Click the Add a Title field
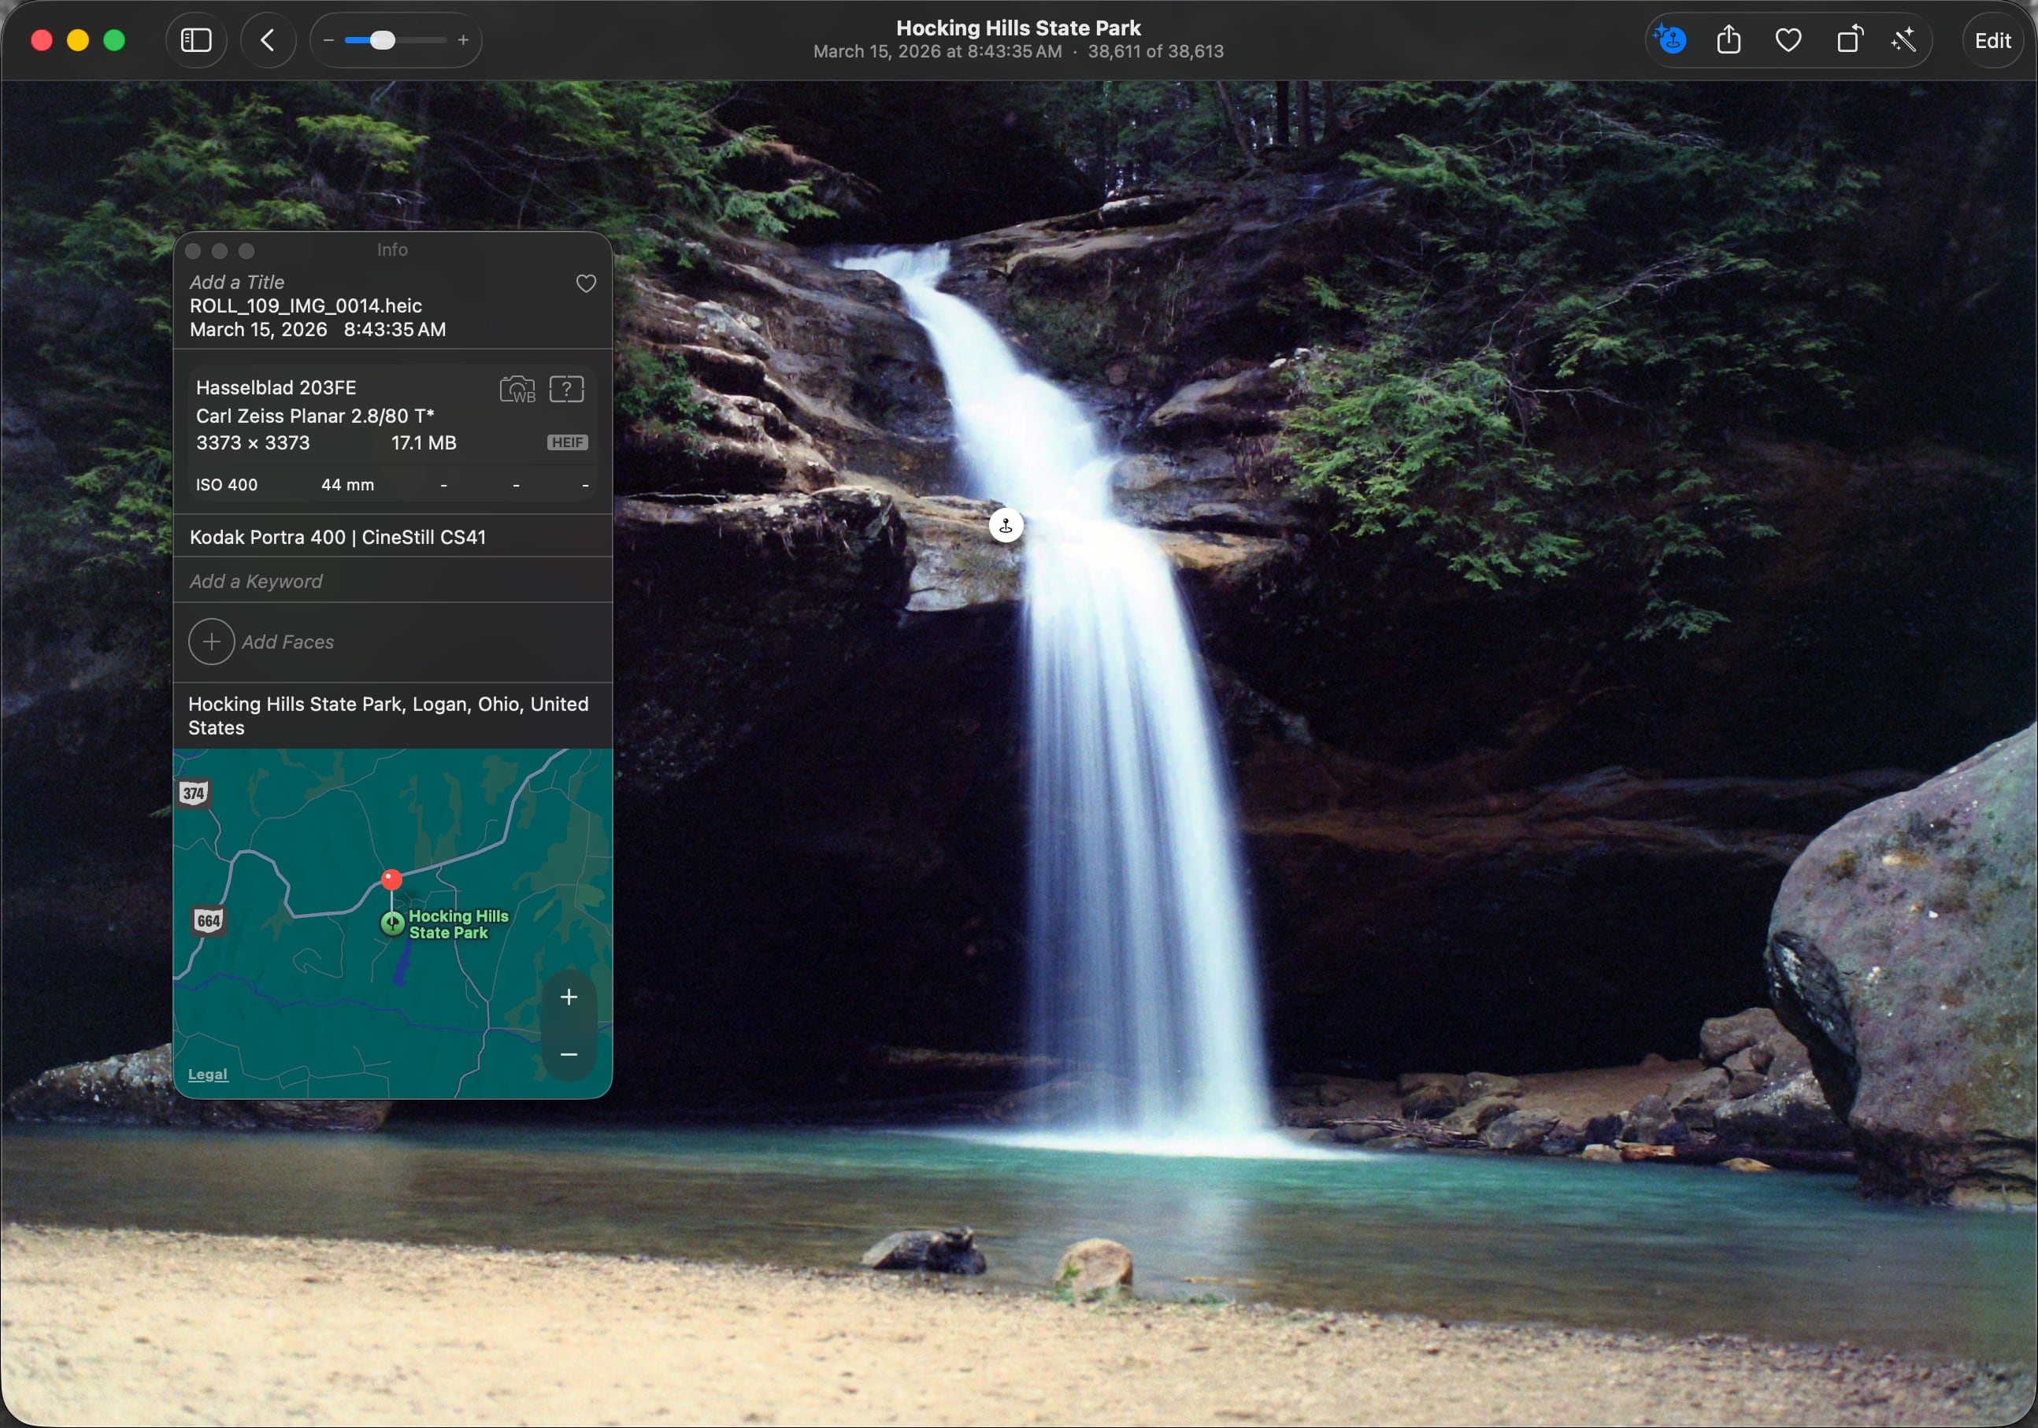Screen dimensions: 2038x1428 coord(237,281)
